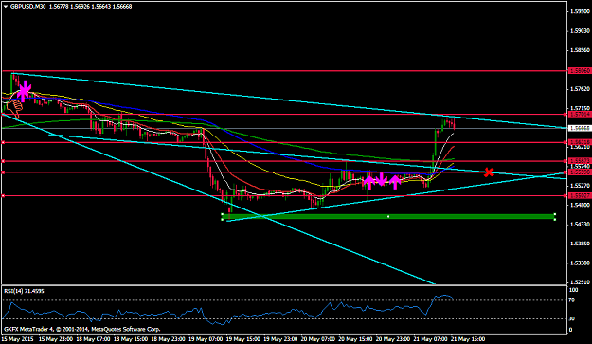Select the magenta down arrow marker
Viewport: 592px width, 344px height.
pos(382,179)
